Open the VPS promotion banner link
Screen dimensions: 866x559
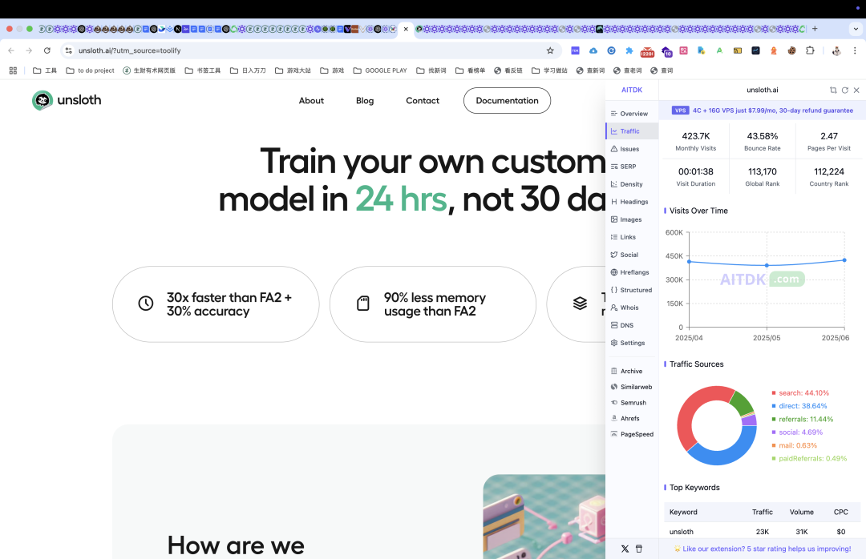(x=763, y=111)
